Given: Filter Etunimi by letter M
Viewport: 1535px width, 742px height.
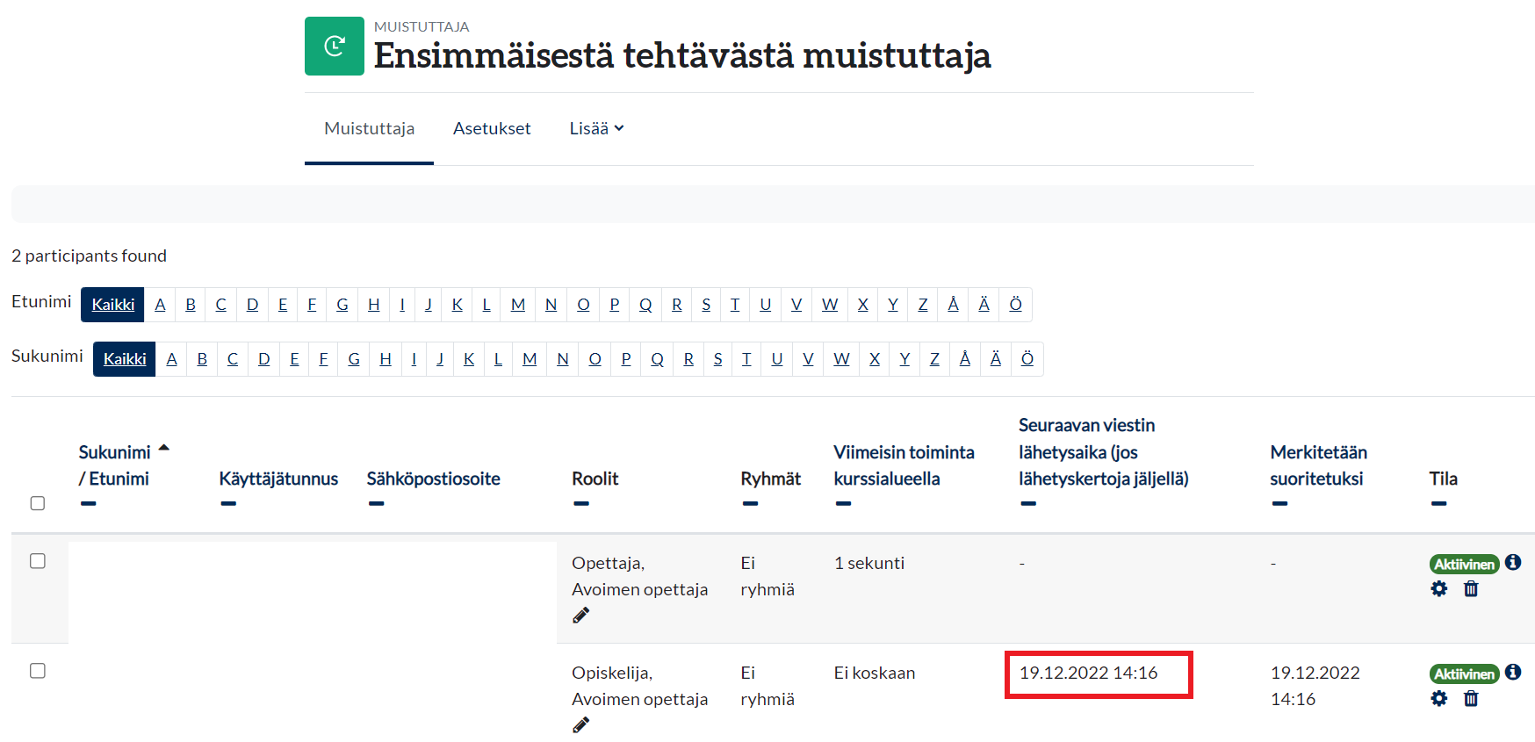Looking at the screenshot, I should pos(518,305).
